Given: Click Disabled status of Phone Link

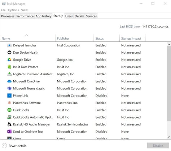Looking at the screenshot, I should point(101,96).
